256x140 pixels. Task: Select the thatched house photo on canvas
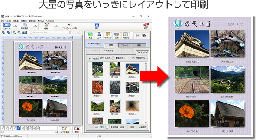pyautogui.click(x=55, y=108)
